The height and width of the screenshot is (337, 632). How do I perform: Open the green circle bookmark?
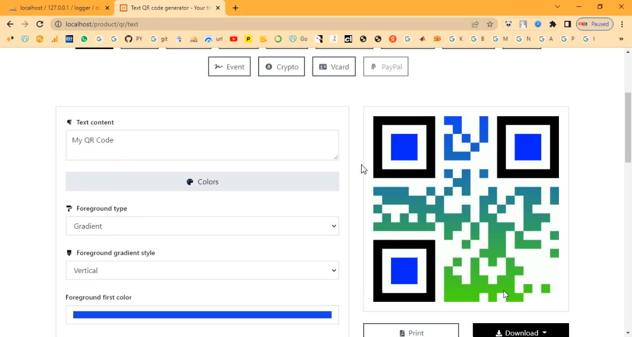tap(278, 39)
